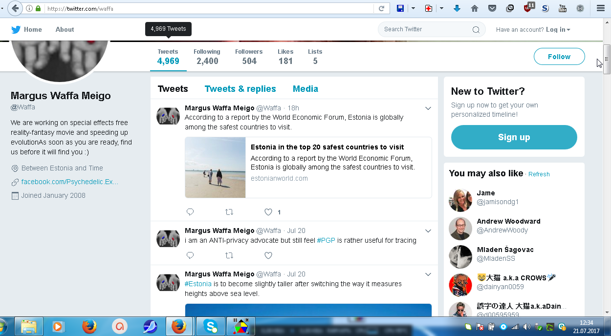Open the #Estonia hashtag link
The height and width of the screenshot is (336, 611).
click(198, 284)
